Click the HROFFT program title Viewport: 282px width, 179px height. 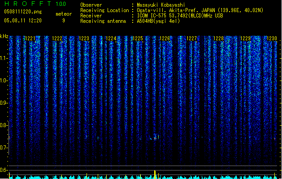coord(28,4)
